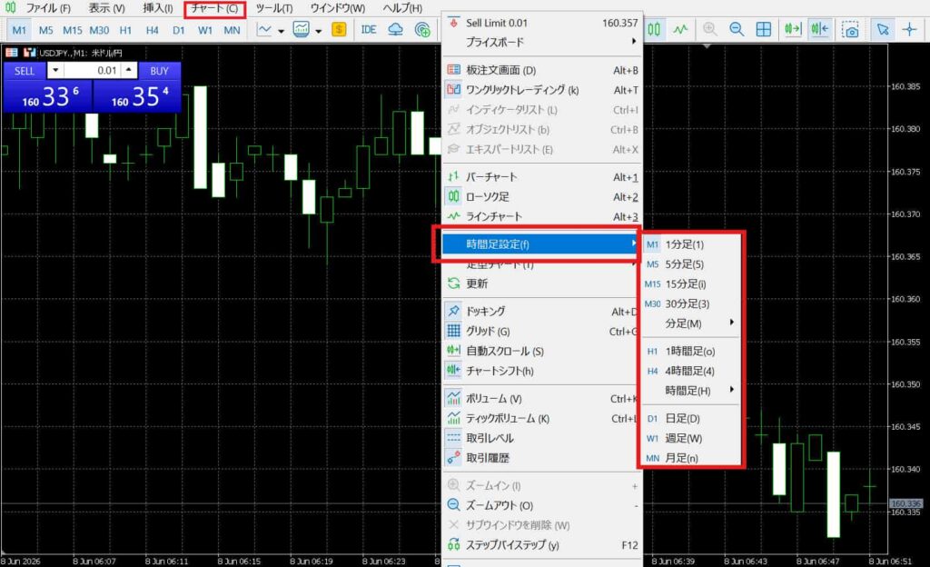
Task: Expand the 時間足(H) submenu
Action: [x=690, y=390]
